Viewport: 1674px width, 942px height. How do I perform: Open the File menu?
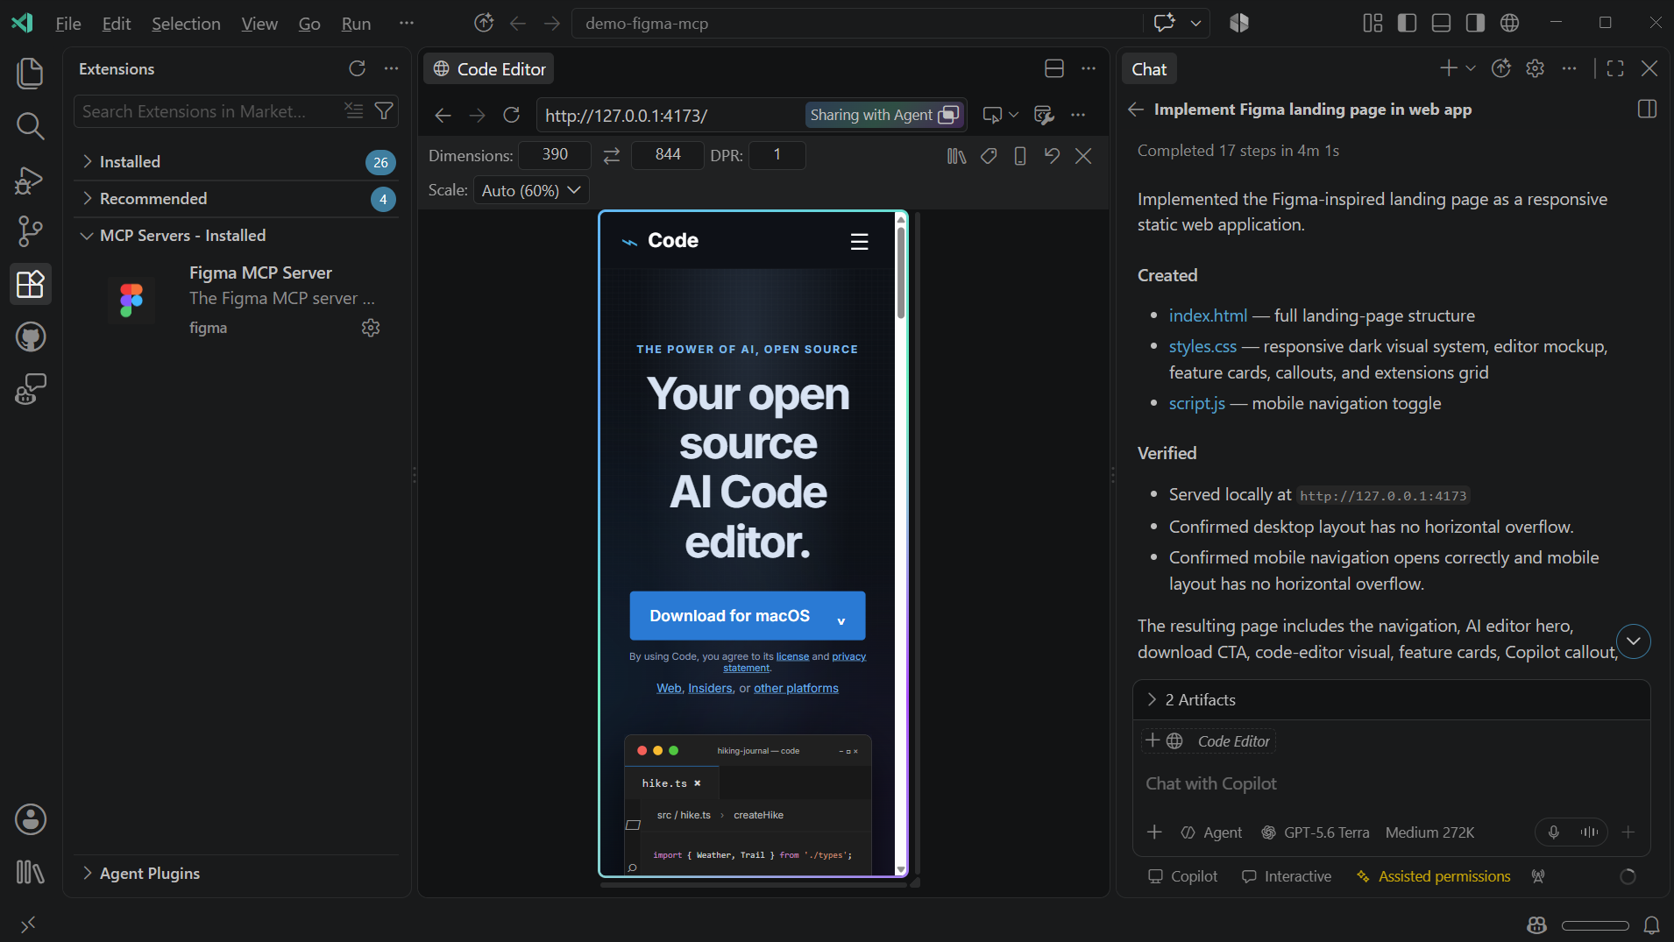[x=68, y=24]
